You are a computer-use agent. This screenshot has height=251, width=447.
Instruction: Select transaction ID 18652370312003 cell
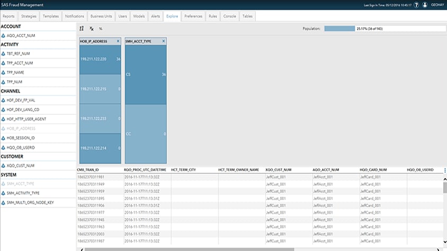(x=100, y=234)
